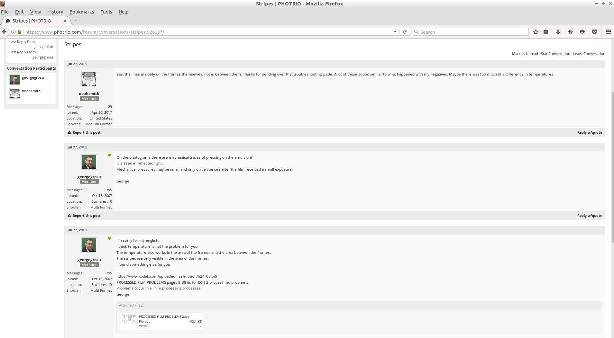
Task: Open the kodak.com PDF link
Action: point(167,276)
